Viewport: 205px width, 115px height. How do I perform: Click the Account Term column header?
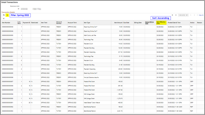coord(72,23)
